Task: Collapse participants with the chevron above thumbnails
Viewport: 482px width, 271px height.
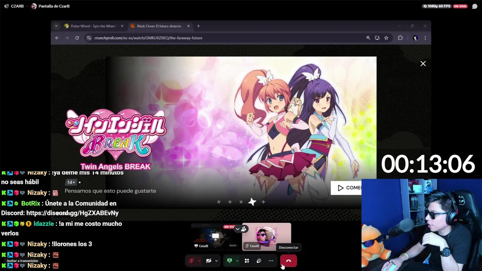Action: (237, 229)
